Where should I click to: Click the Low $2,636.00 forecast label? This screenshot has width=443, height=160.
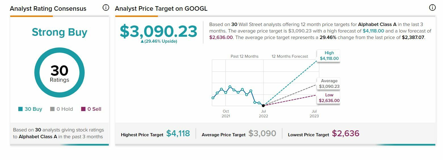coord(329,98)
